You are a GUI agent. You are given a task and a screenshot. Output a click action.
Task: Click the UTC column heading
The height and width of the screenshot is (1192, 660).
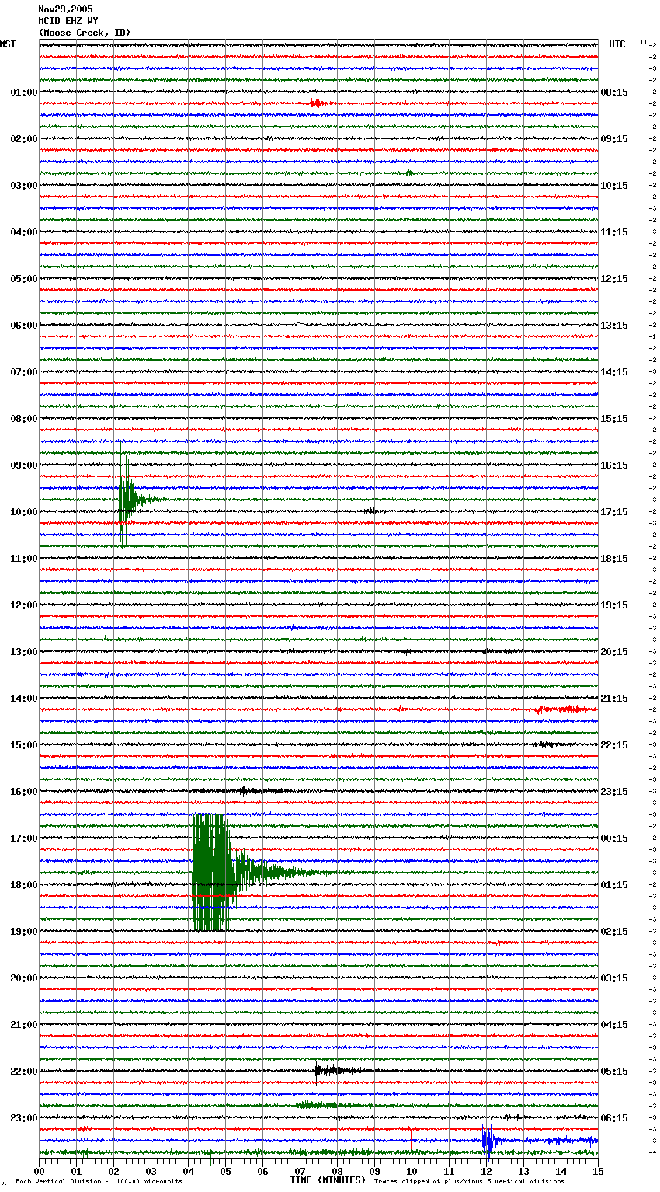click(617, 44)
